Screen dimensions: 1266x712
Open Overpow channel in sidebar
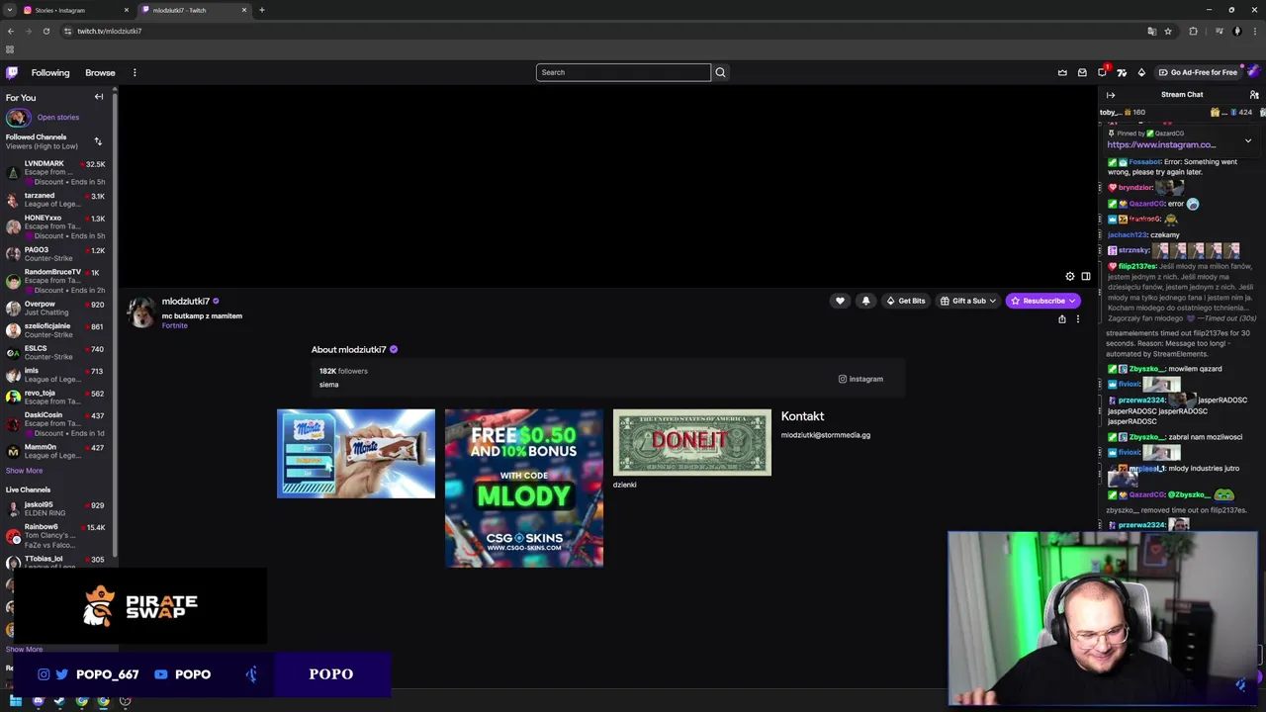tap(58, 309)
